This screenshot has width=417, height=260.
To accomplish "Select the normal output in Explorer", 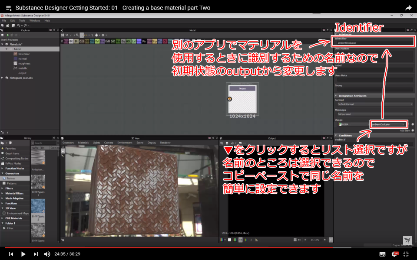I will (22, 58).
